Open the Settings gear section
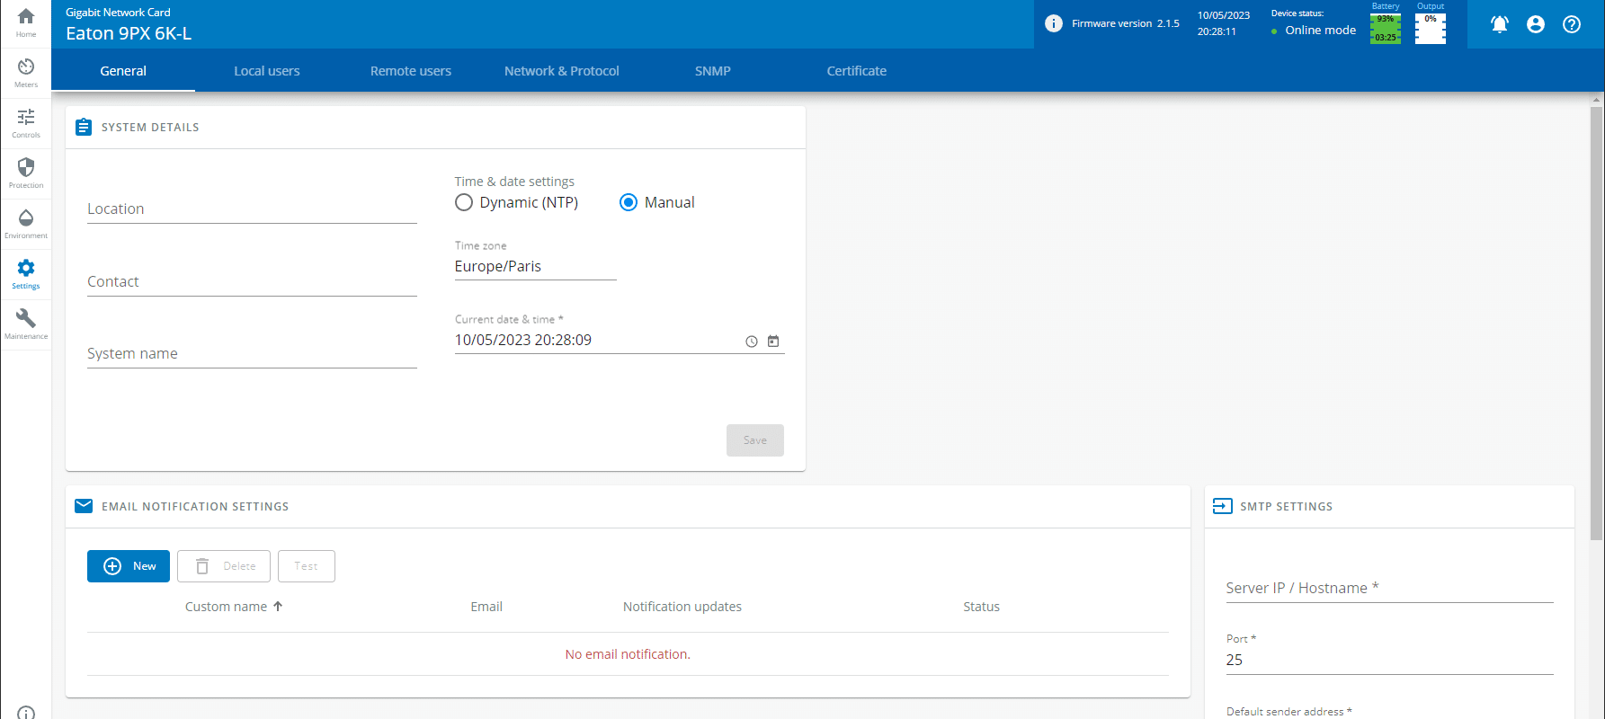1605x719 pixels. (x=26, y=274)
